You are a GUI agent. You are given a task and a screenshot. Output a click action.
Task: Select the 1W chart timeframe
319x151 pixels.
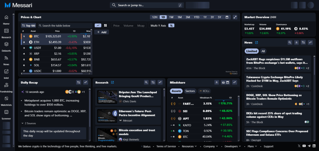click(x=171, y=17)
